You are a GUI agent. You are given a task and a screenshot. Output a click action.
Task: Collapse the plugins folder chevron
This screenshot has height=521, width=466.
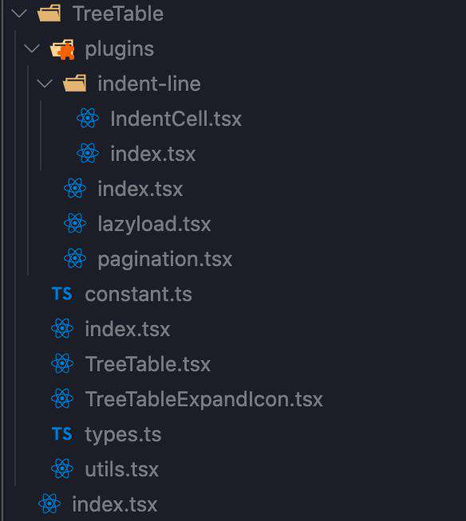[x=32, y=49]
